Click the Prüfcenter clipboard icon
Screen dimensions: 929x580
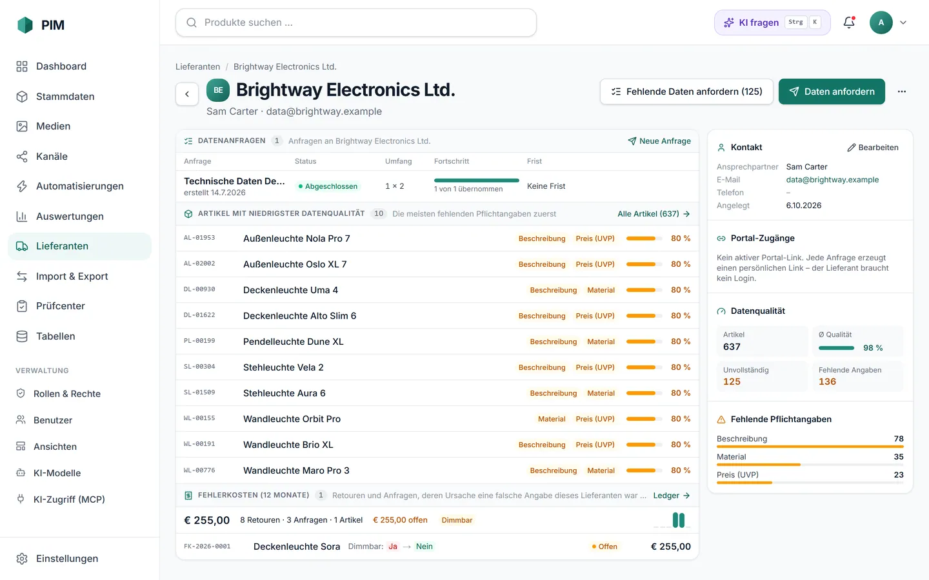(x=22, y=306)
